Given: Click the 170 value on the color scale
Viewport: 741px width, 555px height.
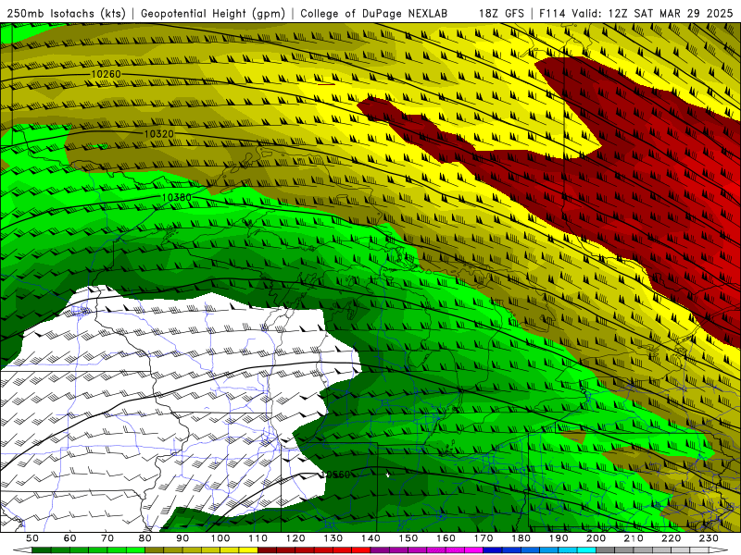Looking at the screenshot, I should click(484, 538).
